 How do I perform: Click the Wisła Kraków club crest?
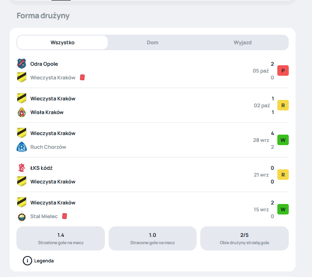(x=21, y=112)
